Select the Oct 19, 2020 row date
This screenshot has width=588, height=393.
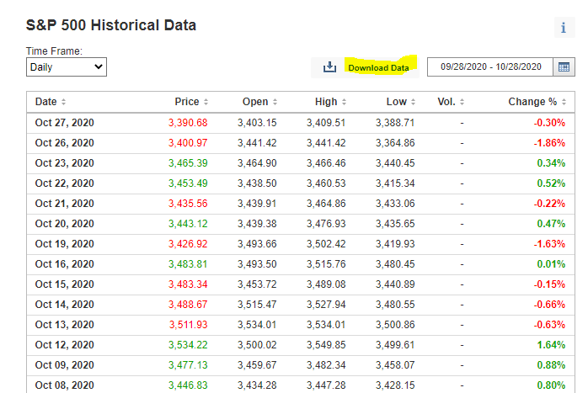[64, 244]
